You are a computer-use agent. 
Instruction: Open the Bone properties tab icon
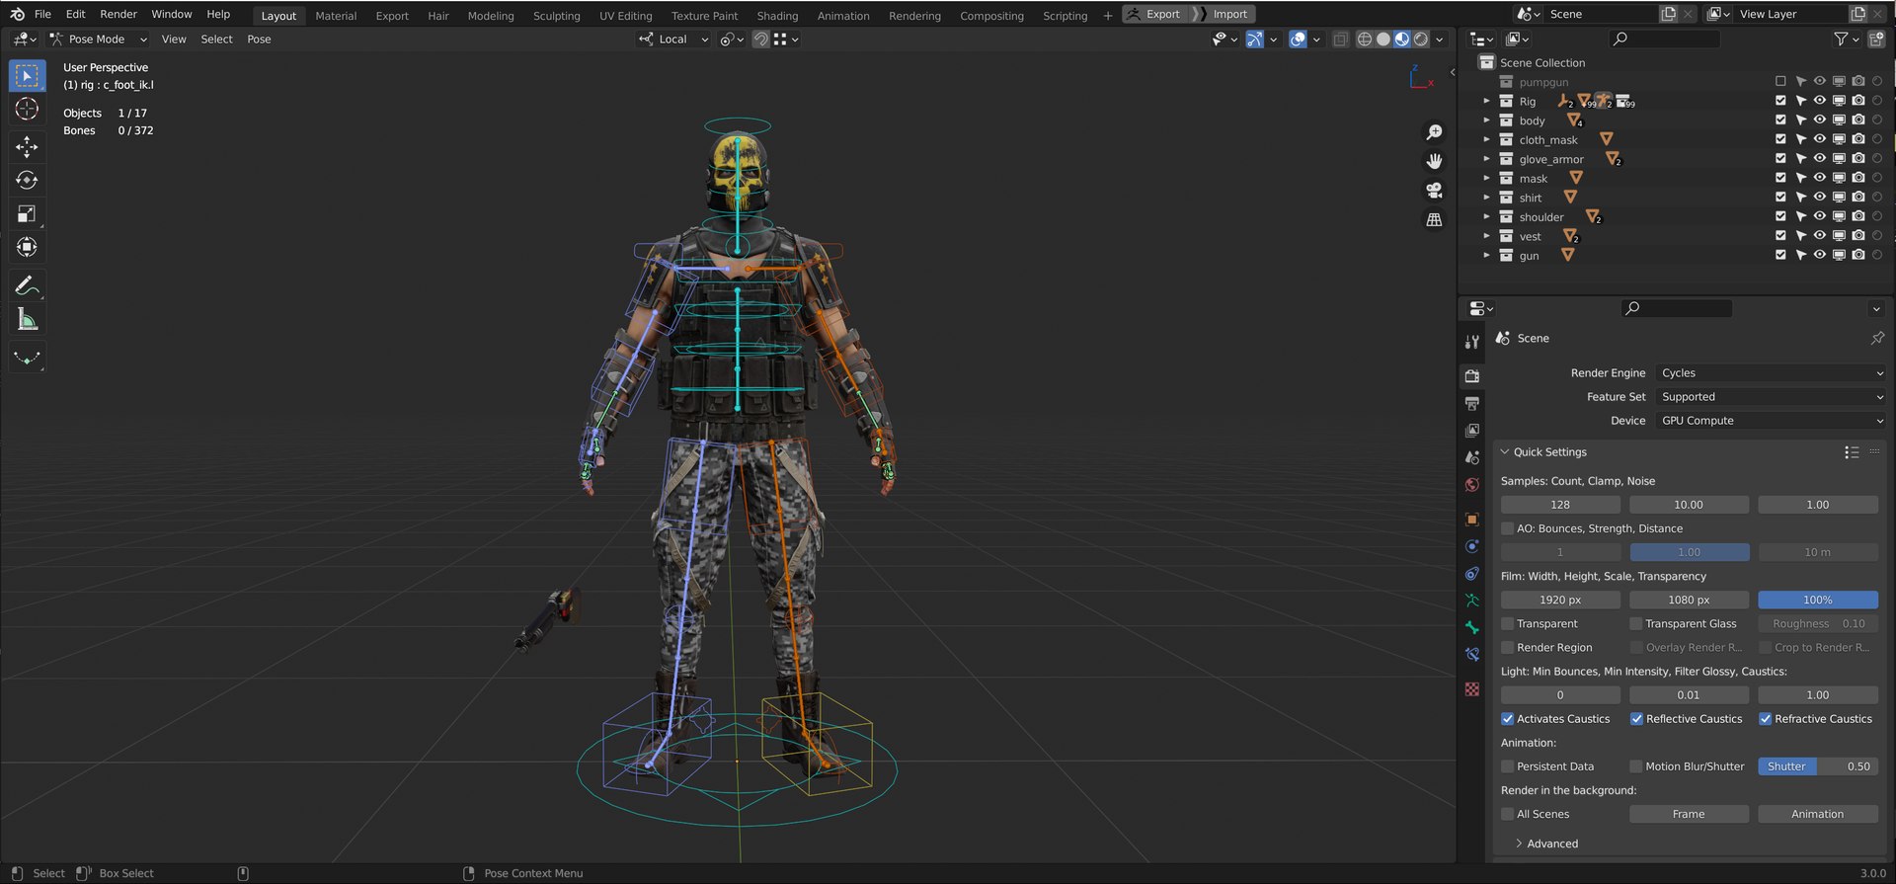(x=1472, y=627)
